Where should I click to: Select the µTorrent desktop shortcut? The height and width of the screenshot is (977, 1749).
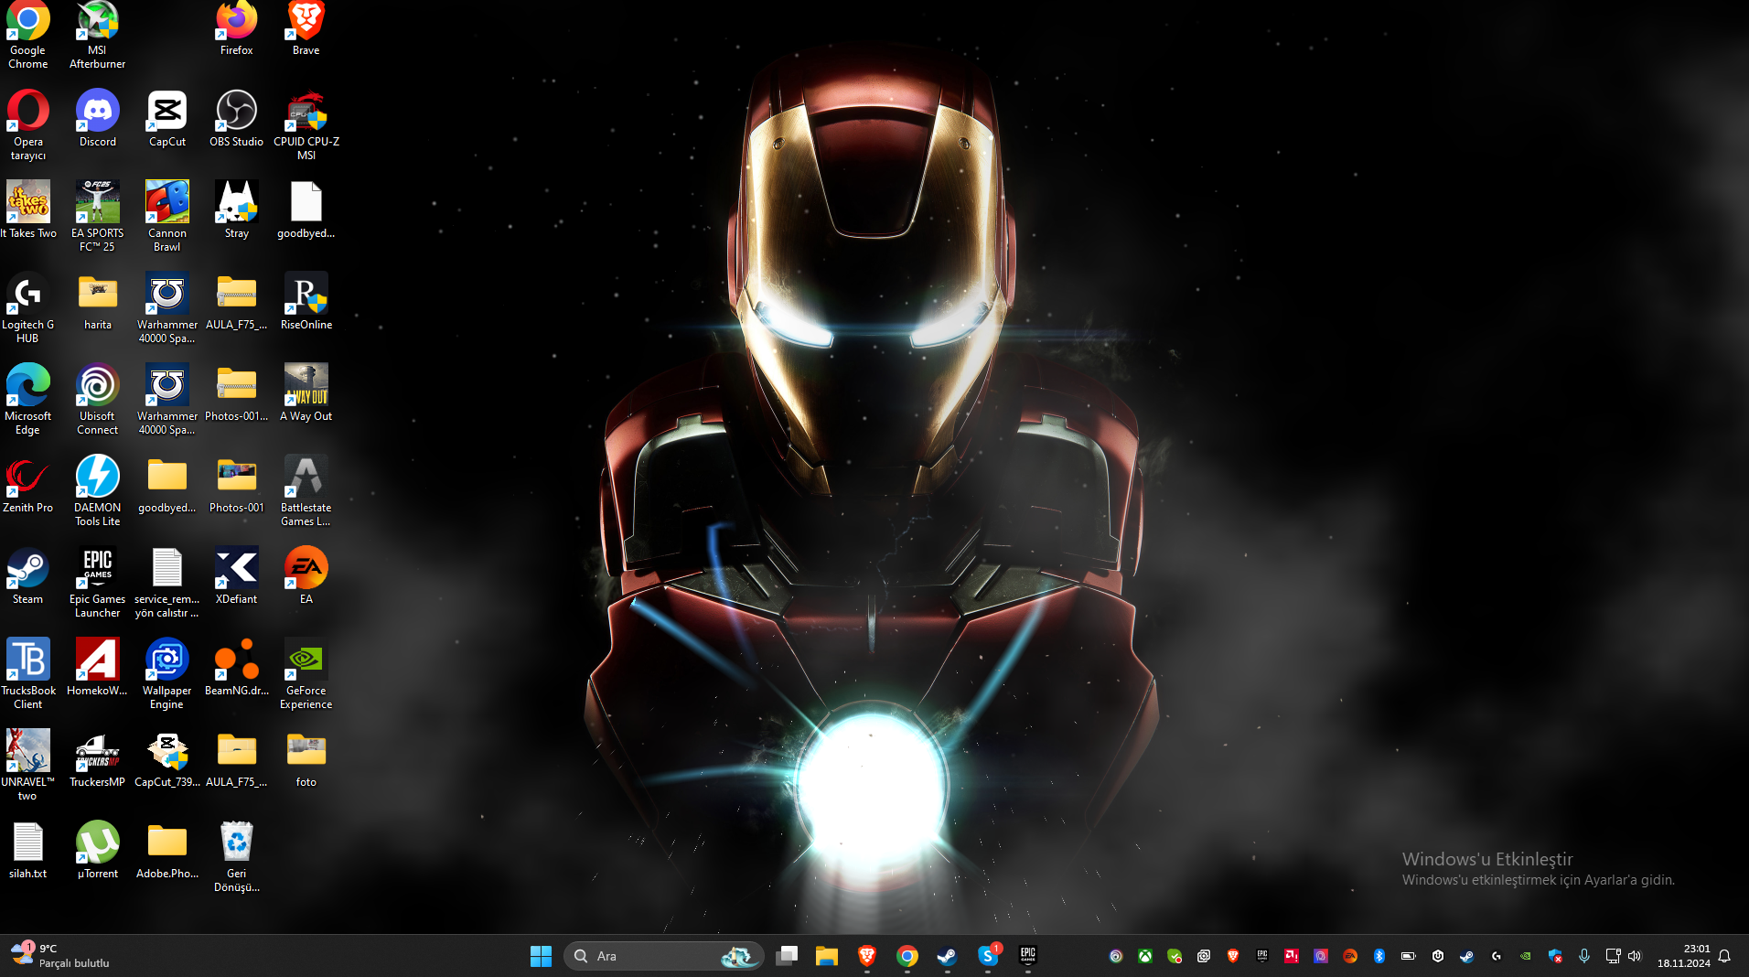pyautogui.click(x=98, y=851)
